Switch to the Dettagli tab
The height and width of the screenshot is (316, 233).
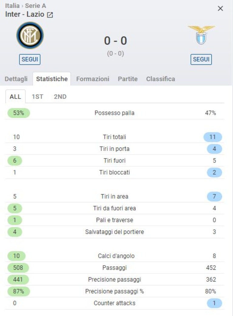click(x=16, y=79)
